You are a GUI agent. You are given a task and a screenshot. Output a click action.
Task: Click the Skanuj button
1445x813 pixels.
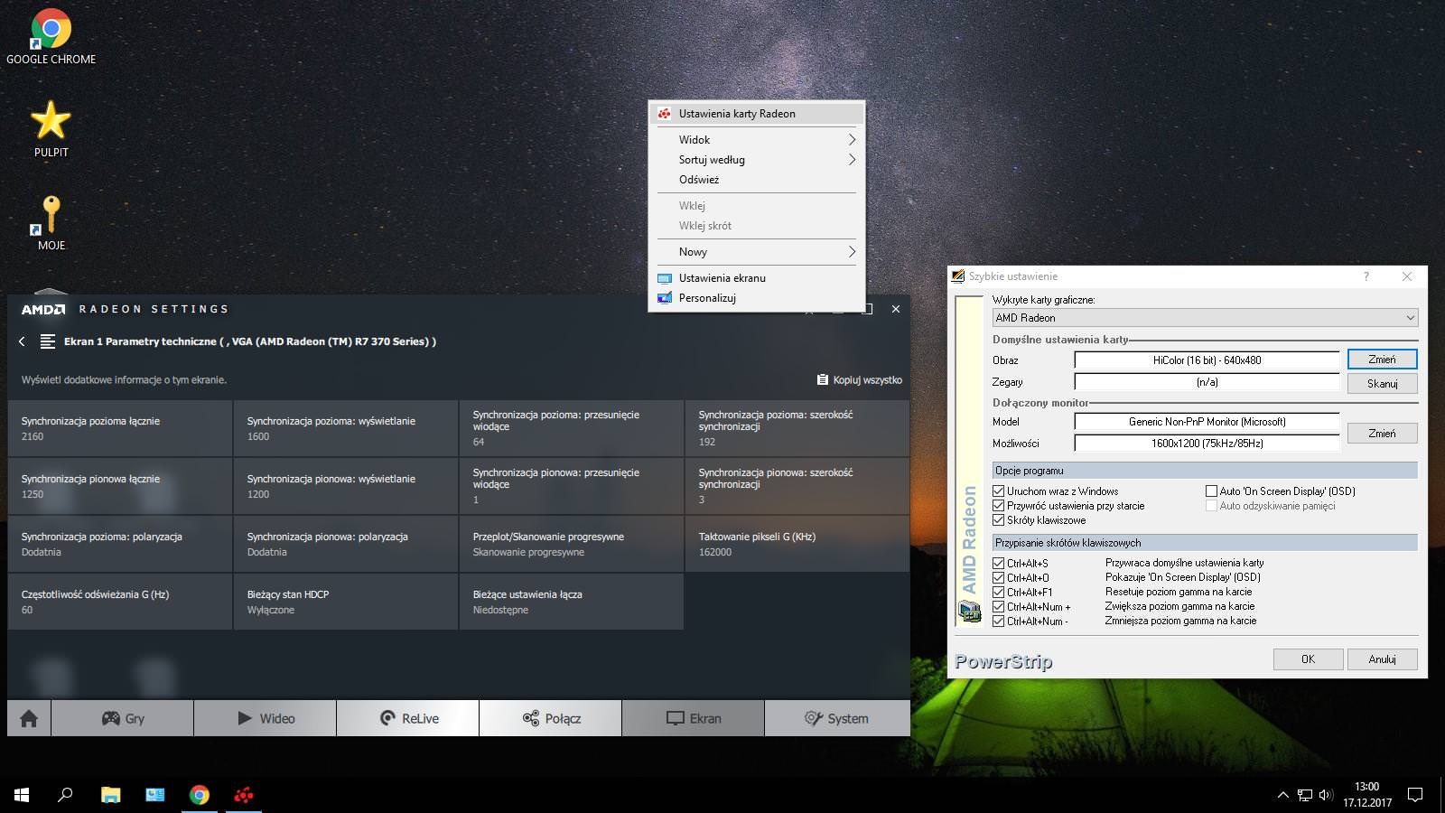(x=1382, y=384)
